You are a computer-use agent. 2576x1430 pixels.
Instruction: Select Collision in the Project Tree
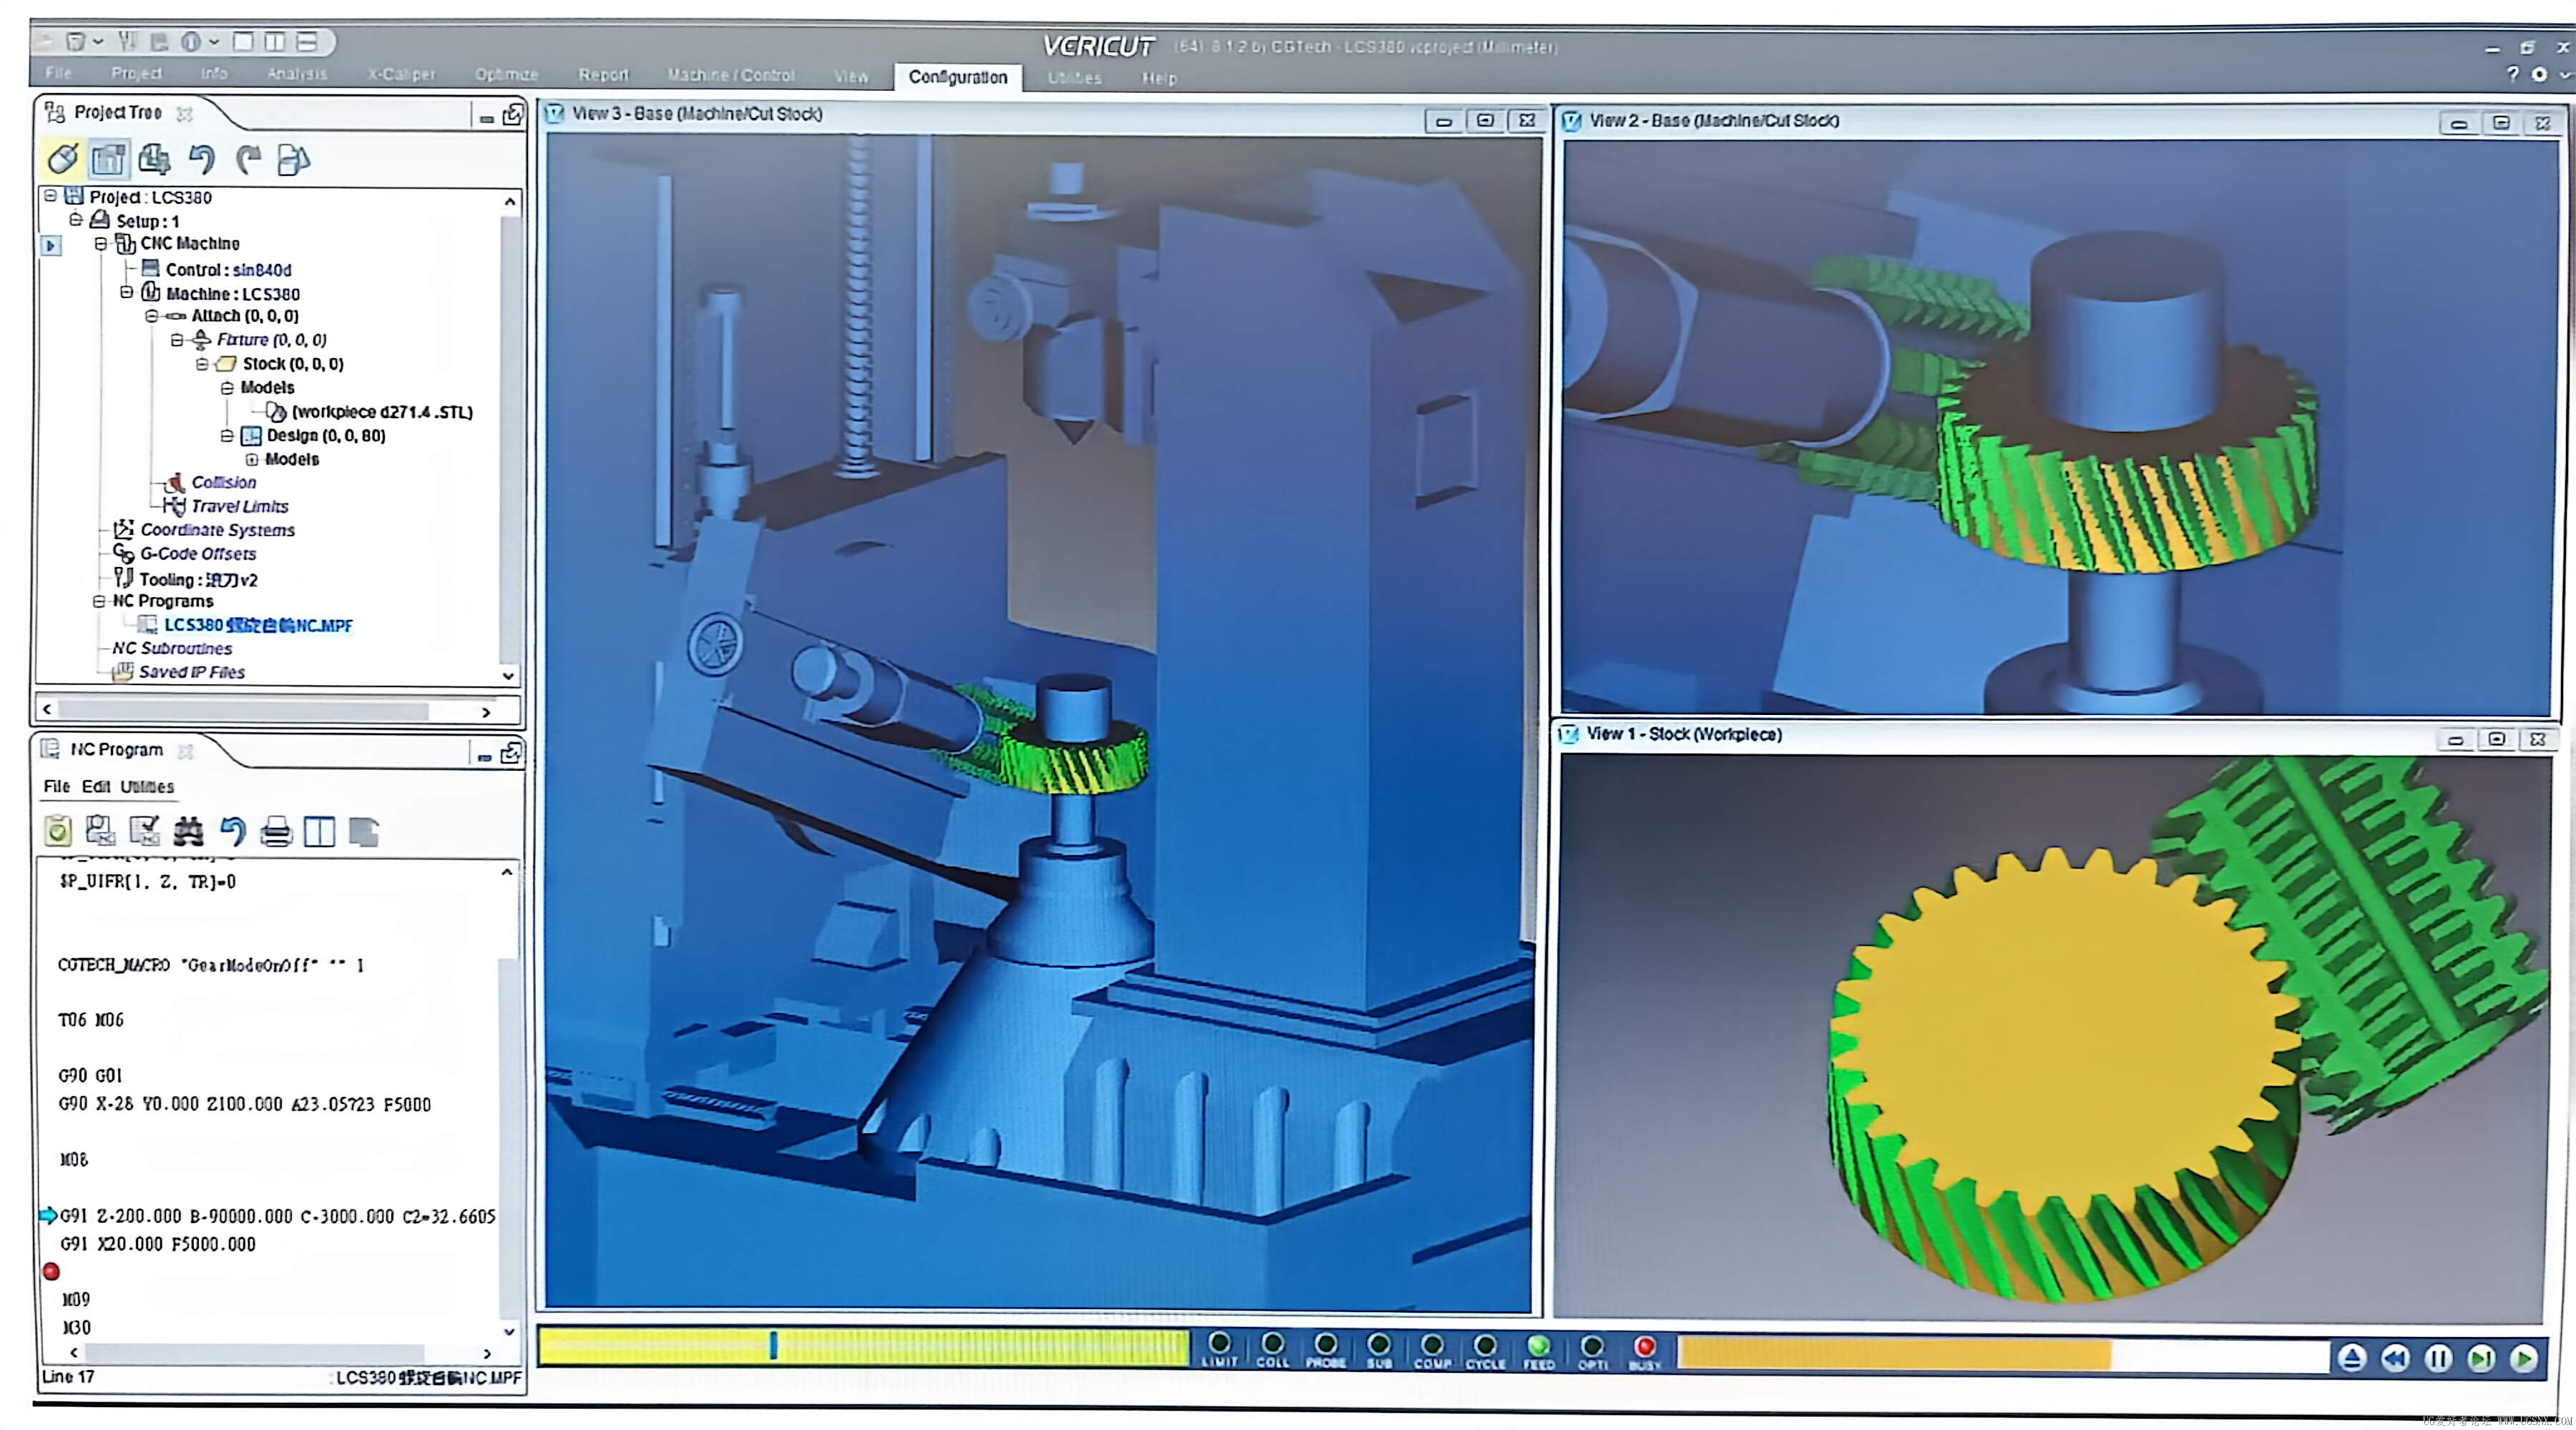coord(223,482)
